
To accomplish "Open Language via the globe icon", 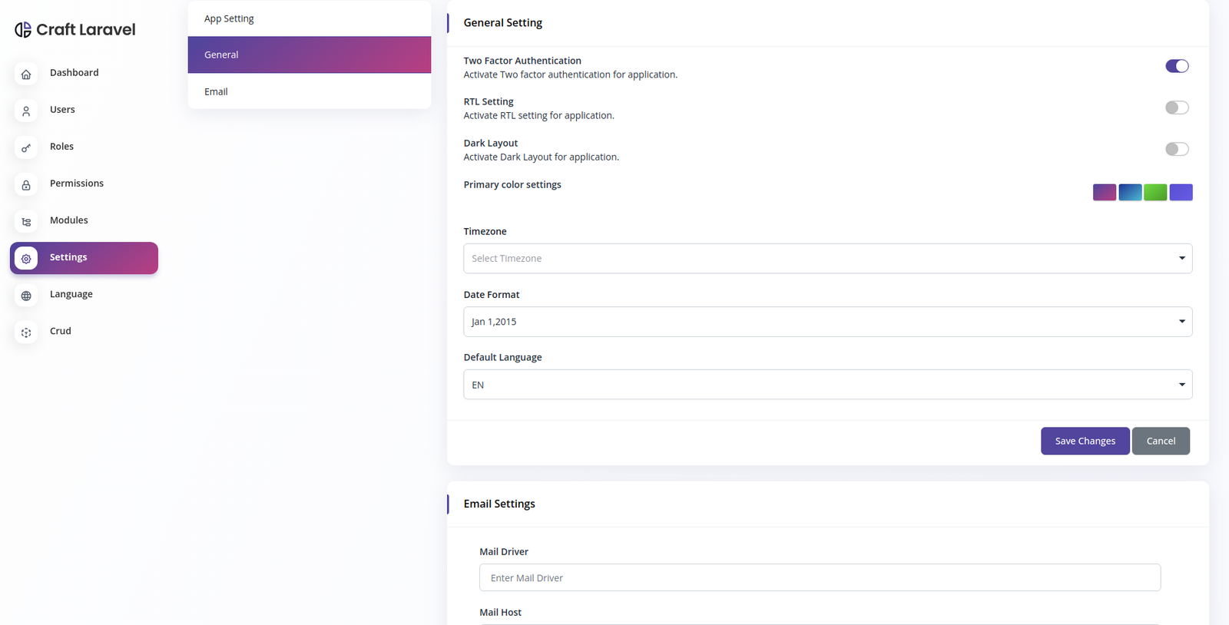I will [26, 296].
